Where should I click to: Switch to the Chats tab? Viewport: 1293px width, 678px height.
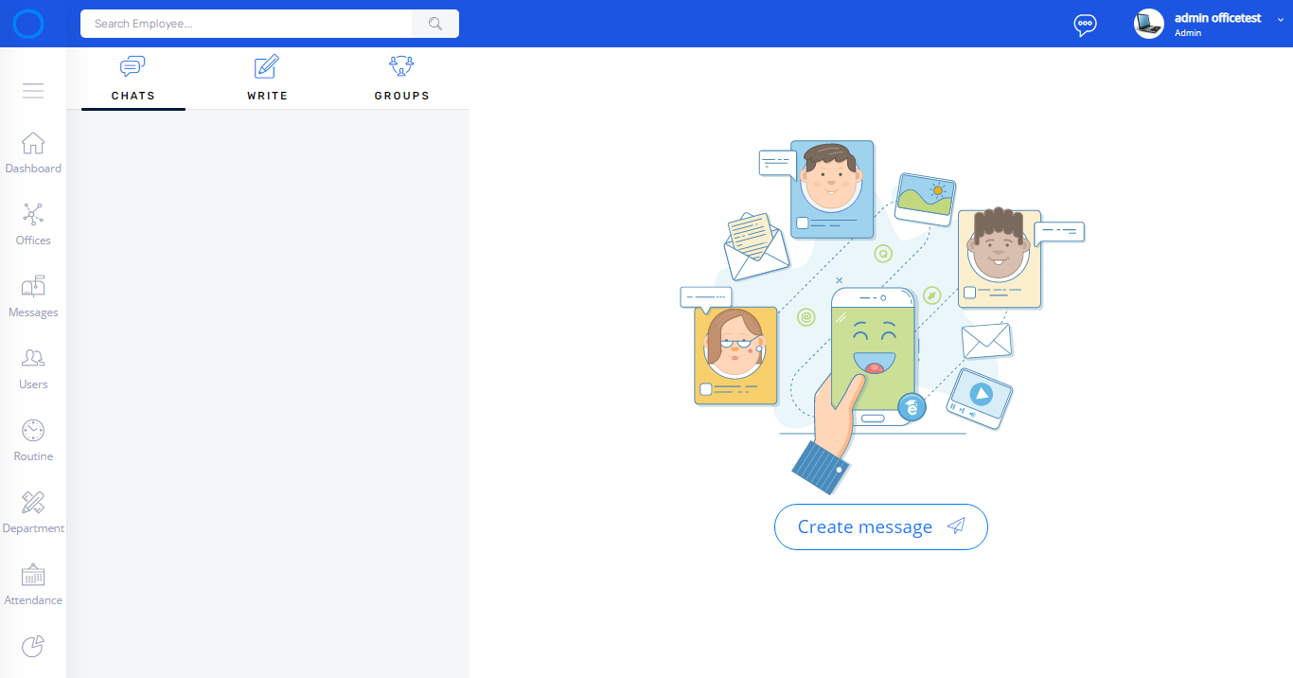pyautogui.click(x=133, y=80)
